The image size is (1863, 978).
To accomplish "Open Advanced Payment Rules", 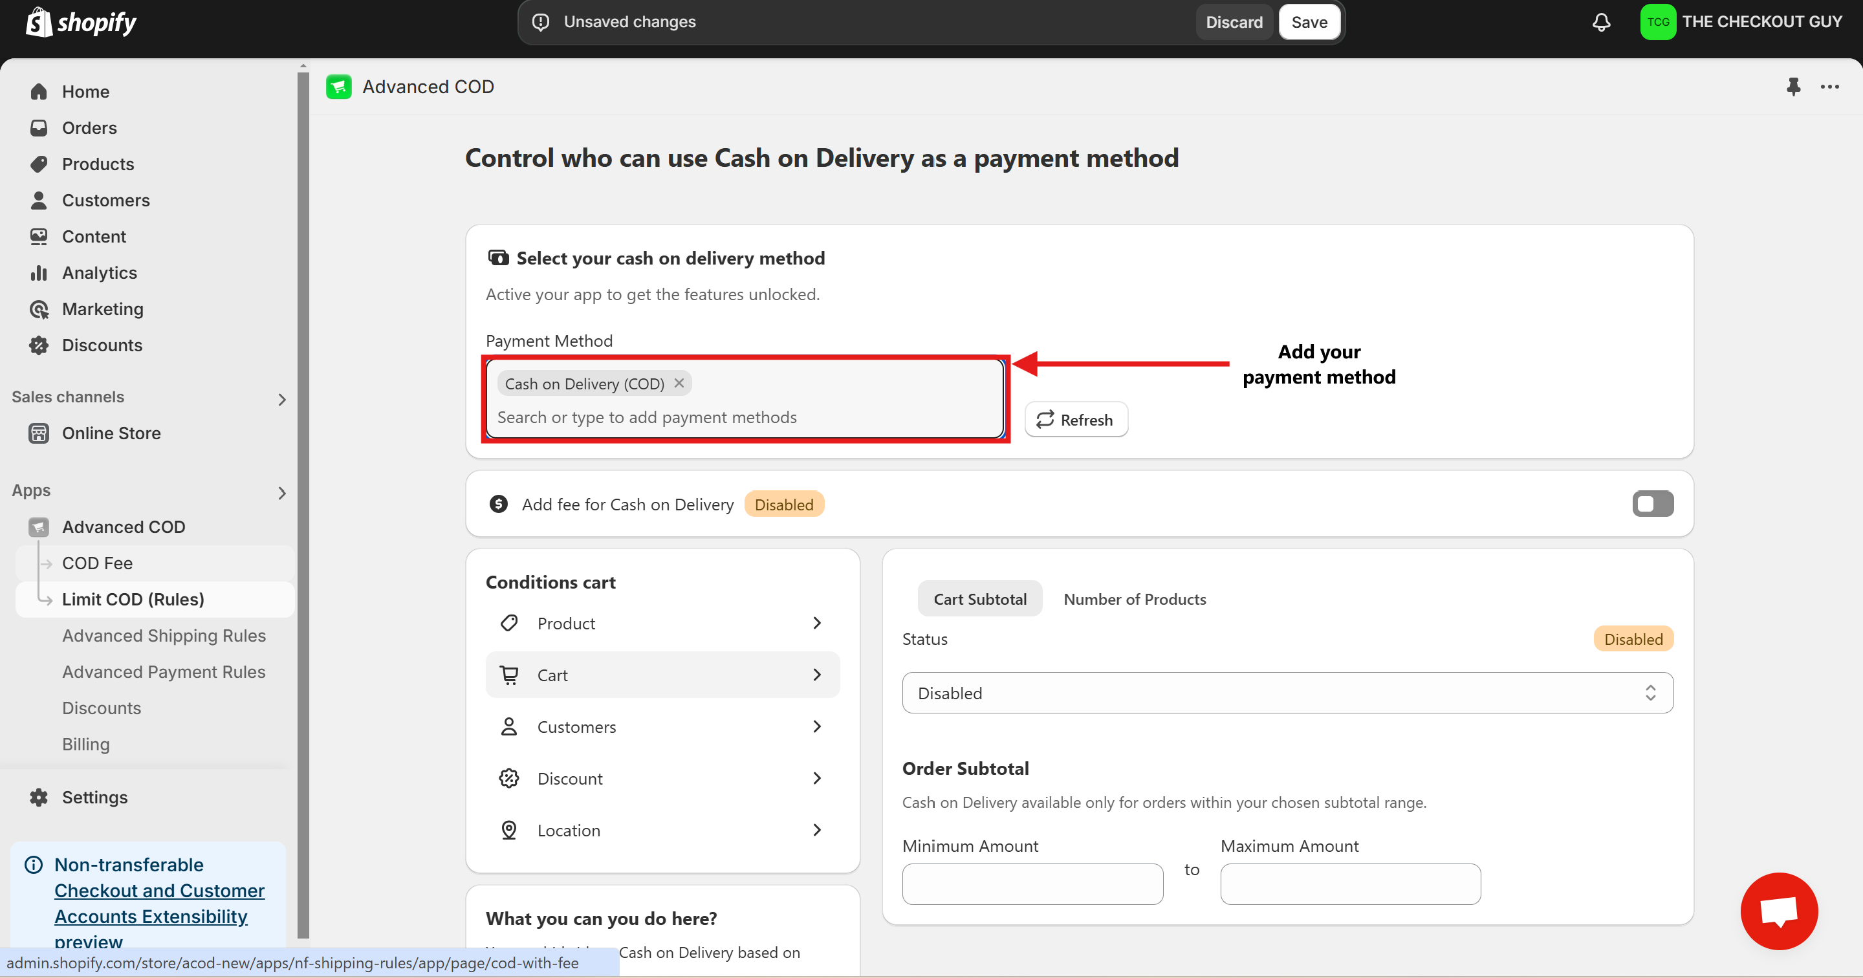I will click(x=164, y=671).
